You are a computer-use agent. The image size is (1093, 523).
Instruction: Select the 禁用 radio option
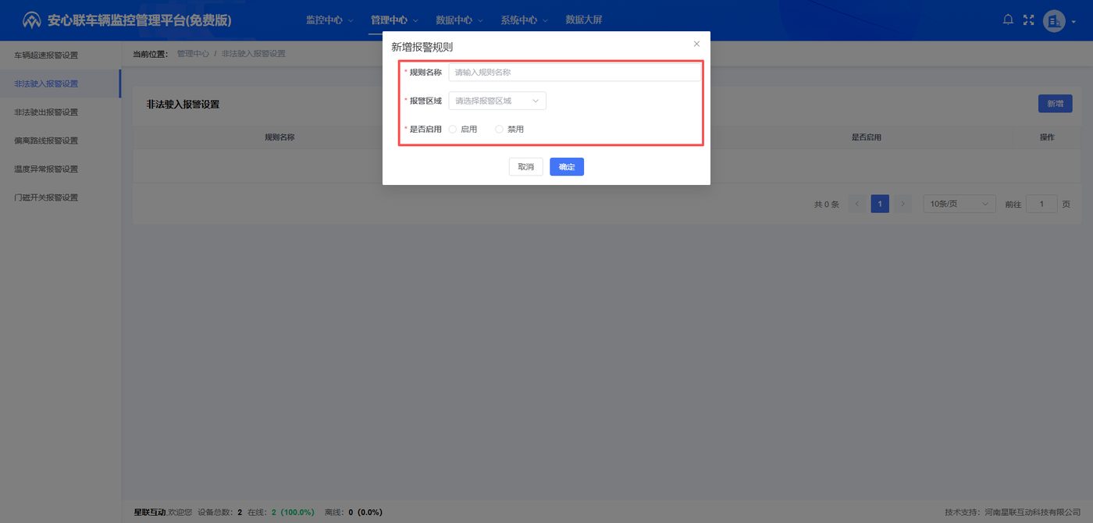click(x=510, y=130)
